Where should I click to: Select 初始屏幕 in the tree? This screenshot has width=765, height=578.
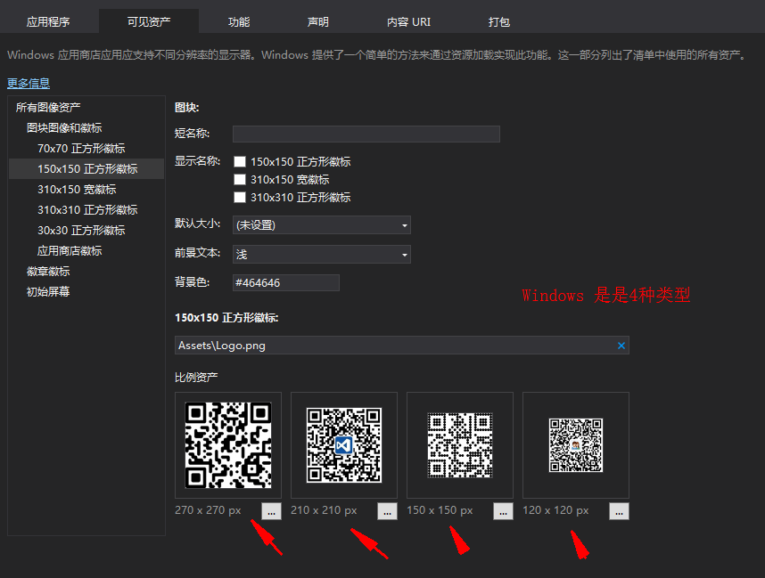48,291
